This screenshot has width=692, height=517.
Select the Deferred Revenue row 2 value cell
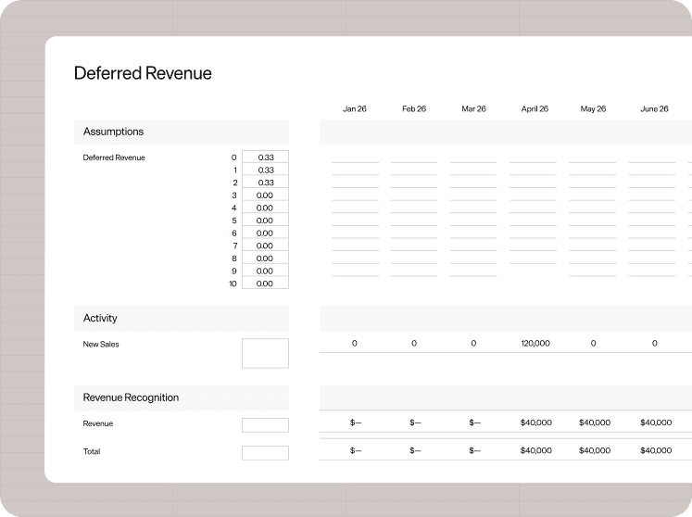265,183
